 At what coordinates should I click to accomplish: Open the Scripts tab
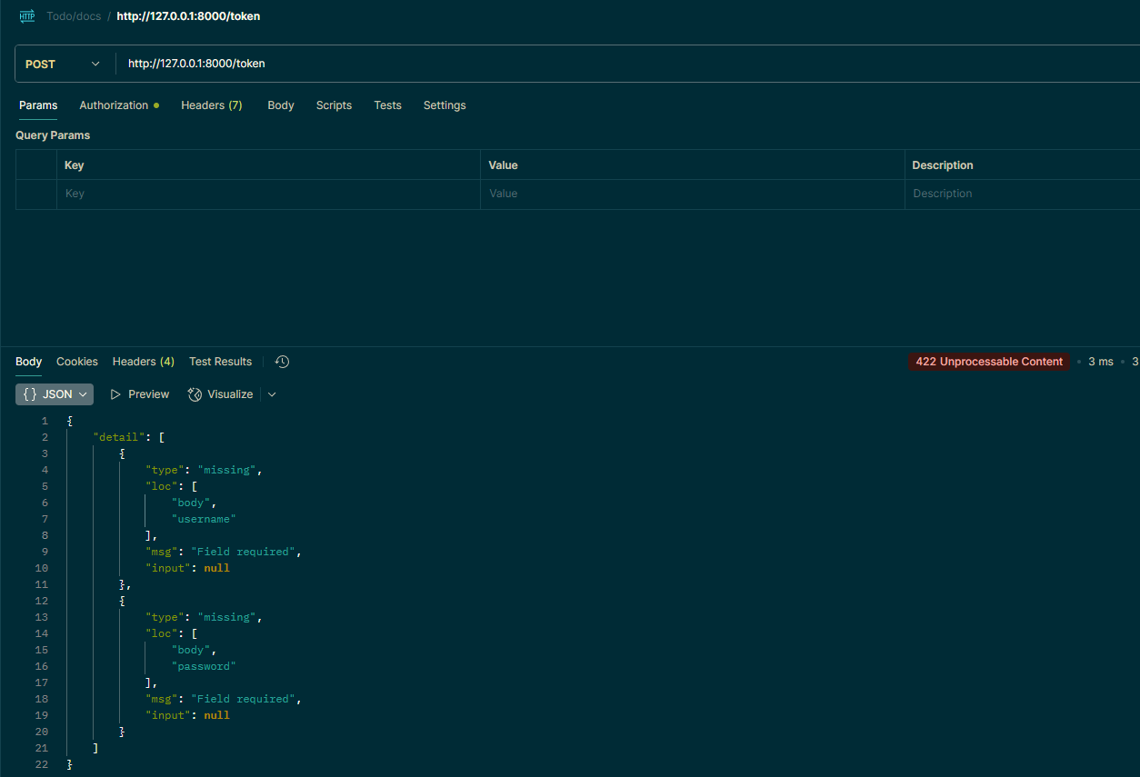334,105
